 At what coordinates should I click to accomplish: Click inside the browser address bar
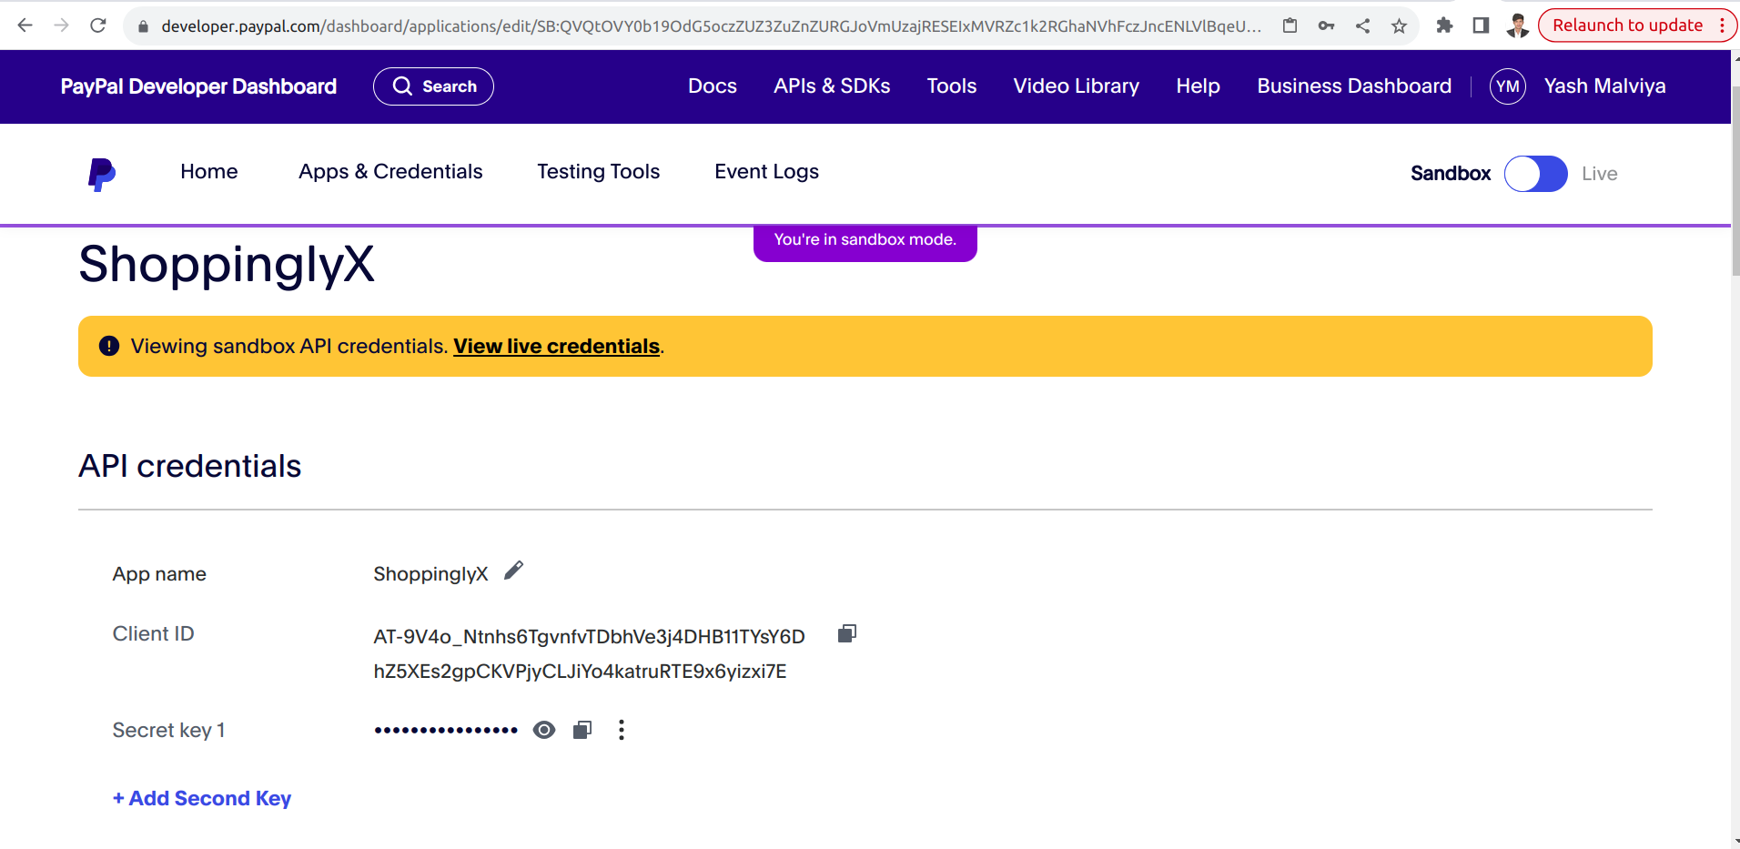tap(637, 25)
